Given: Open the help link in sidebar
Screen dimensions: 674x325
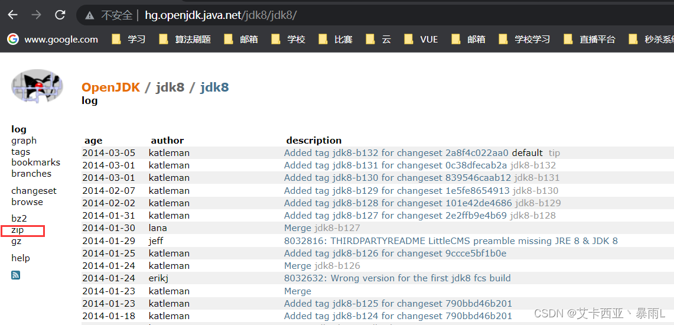Looking at the screenshot, I should pyautogui.click(x=21, y=258).
